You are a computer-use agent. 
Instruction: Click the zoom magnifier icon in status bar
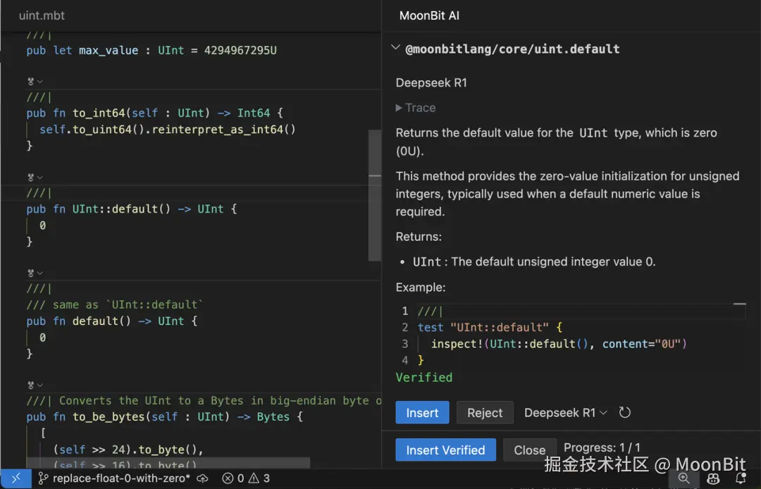click(x=683, y=478)
